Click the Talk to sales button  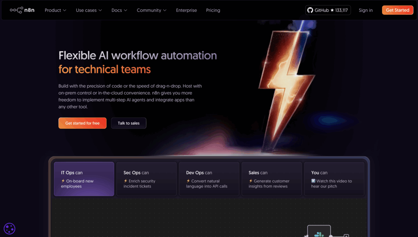(x=129, y=123)
